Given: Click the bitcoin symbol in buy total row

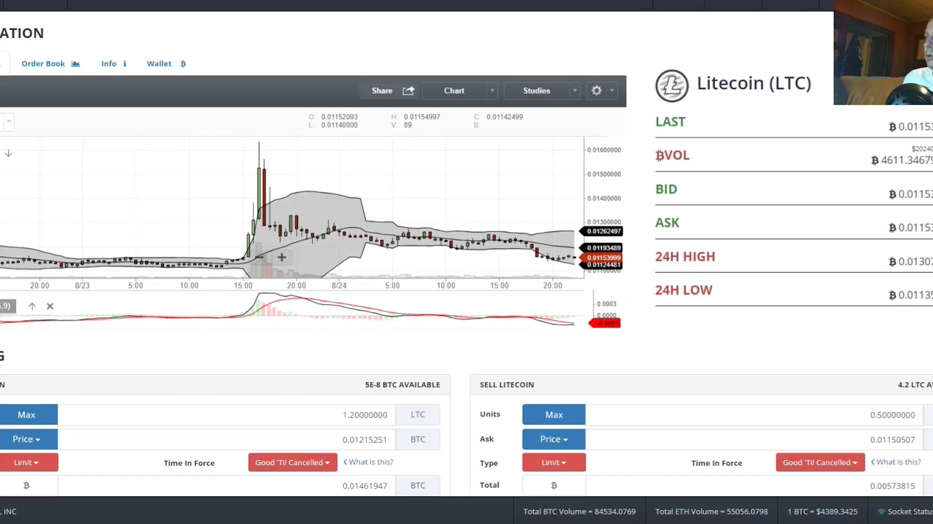Looking at the screenshot, I should click(26, 485).
